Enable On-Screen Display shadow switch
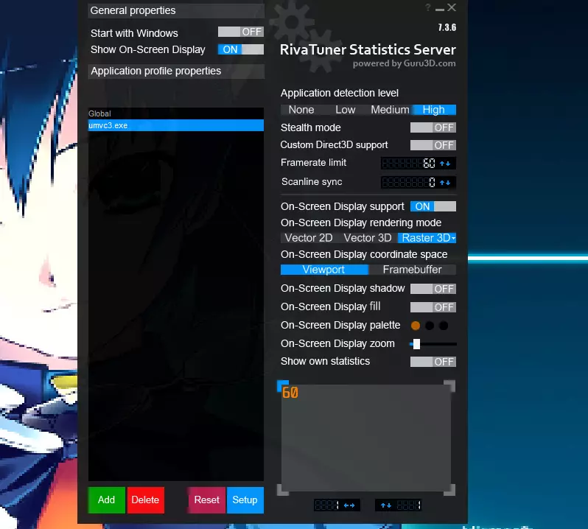 [x=433, y=289]
